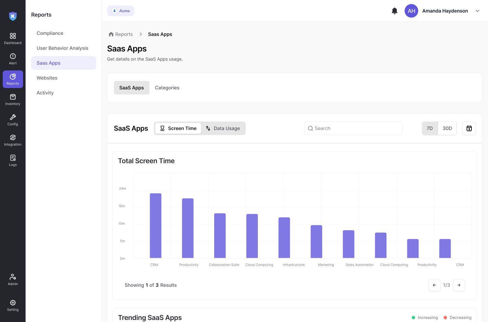Click the SaaS apps Search field
This screenshot has height=322, width=488.
[353, 128]
